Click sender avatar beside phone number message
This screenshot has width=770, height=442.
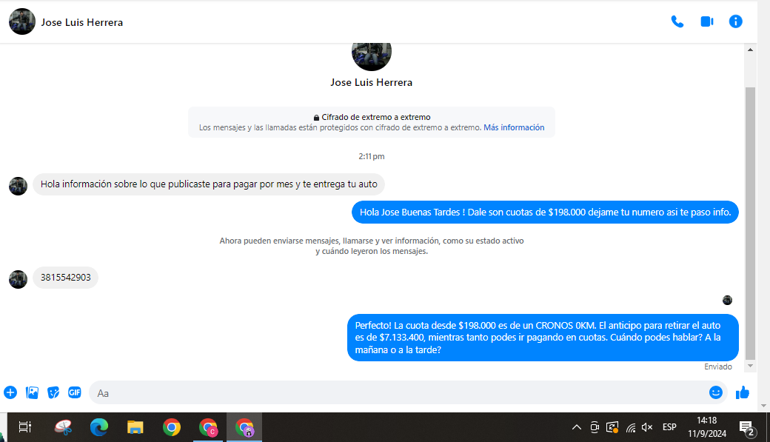[x=19, y=279]
